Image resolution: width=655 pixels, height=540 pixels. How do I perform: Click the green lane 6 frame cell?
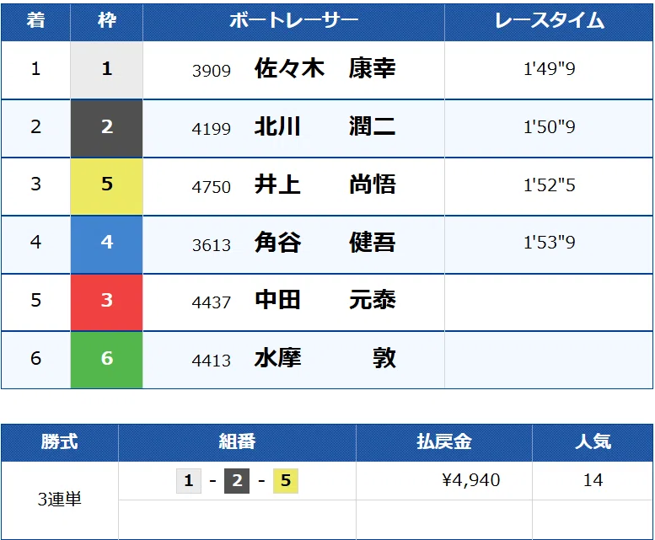click(x=106, y=360)
